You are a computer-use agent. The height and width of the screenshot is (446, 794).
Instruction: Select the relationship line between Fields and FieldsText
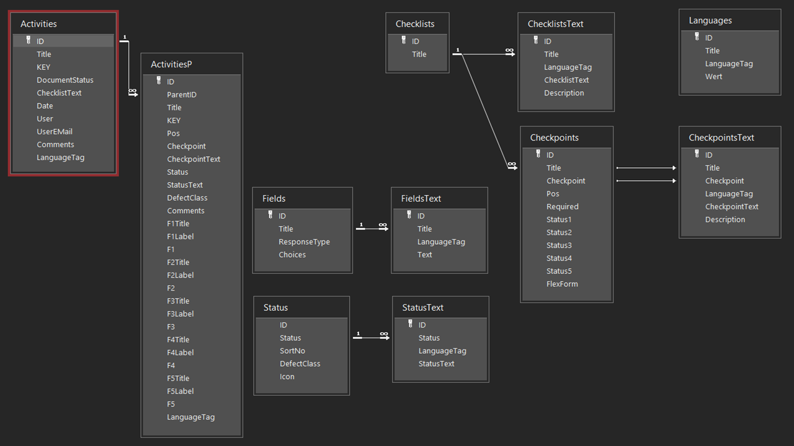(372, 229)
